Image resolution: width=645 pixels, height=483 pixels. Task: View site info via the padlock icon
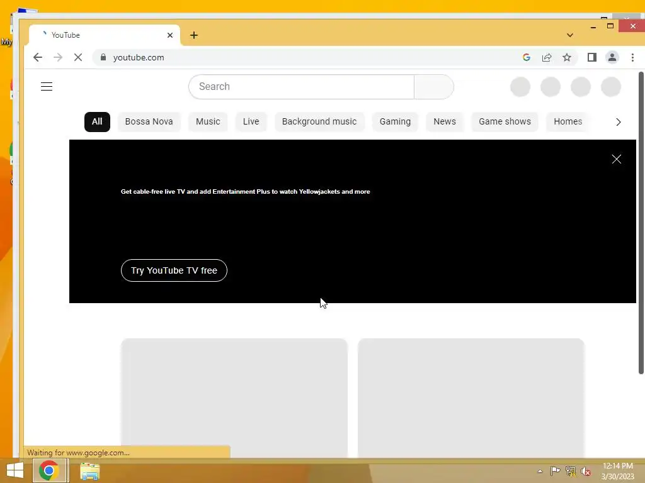click(x=103, y=57)
